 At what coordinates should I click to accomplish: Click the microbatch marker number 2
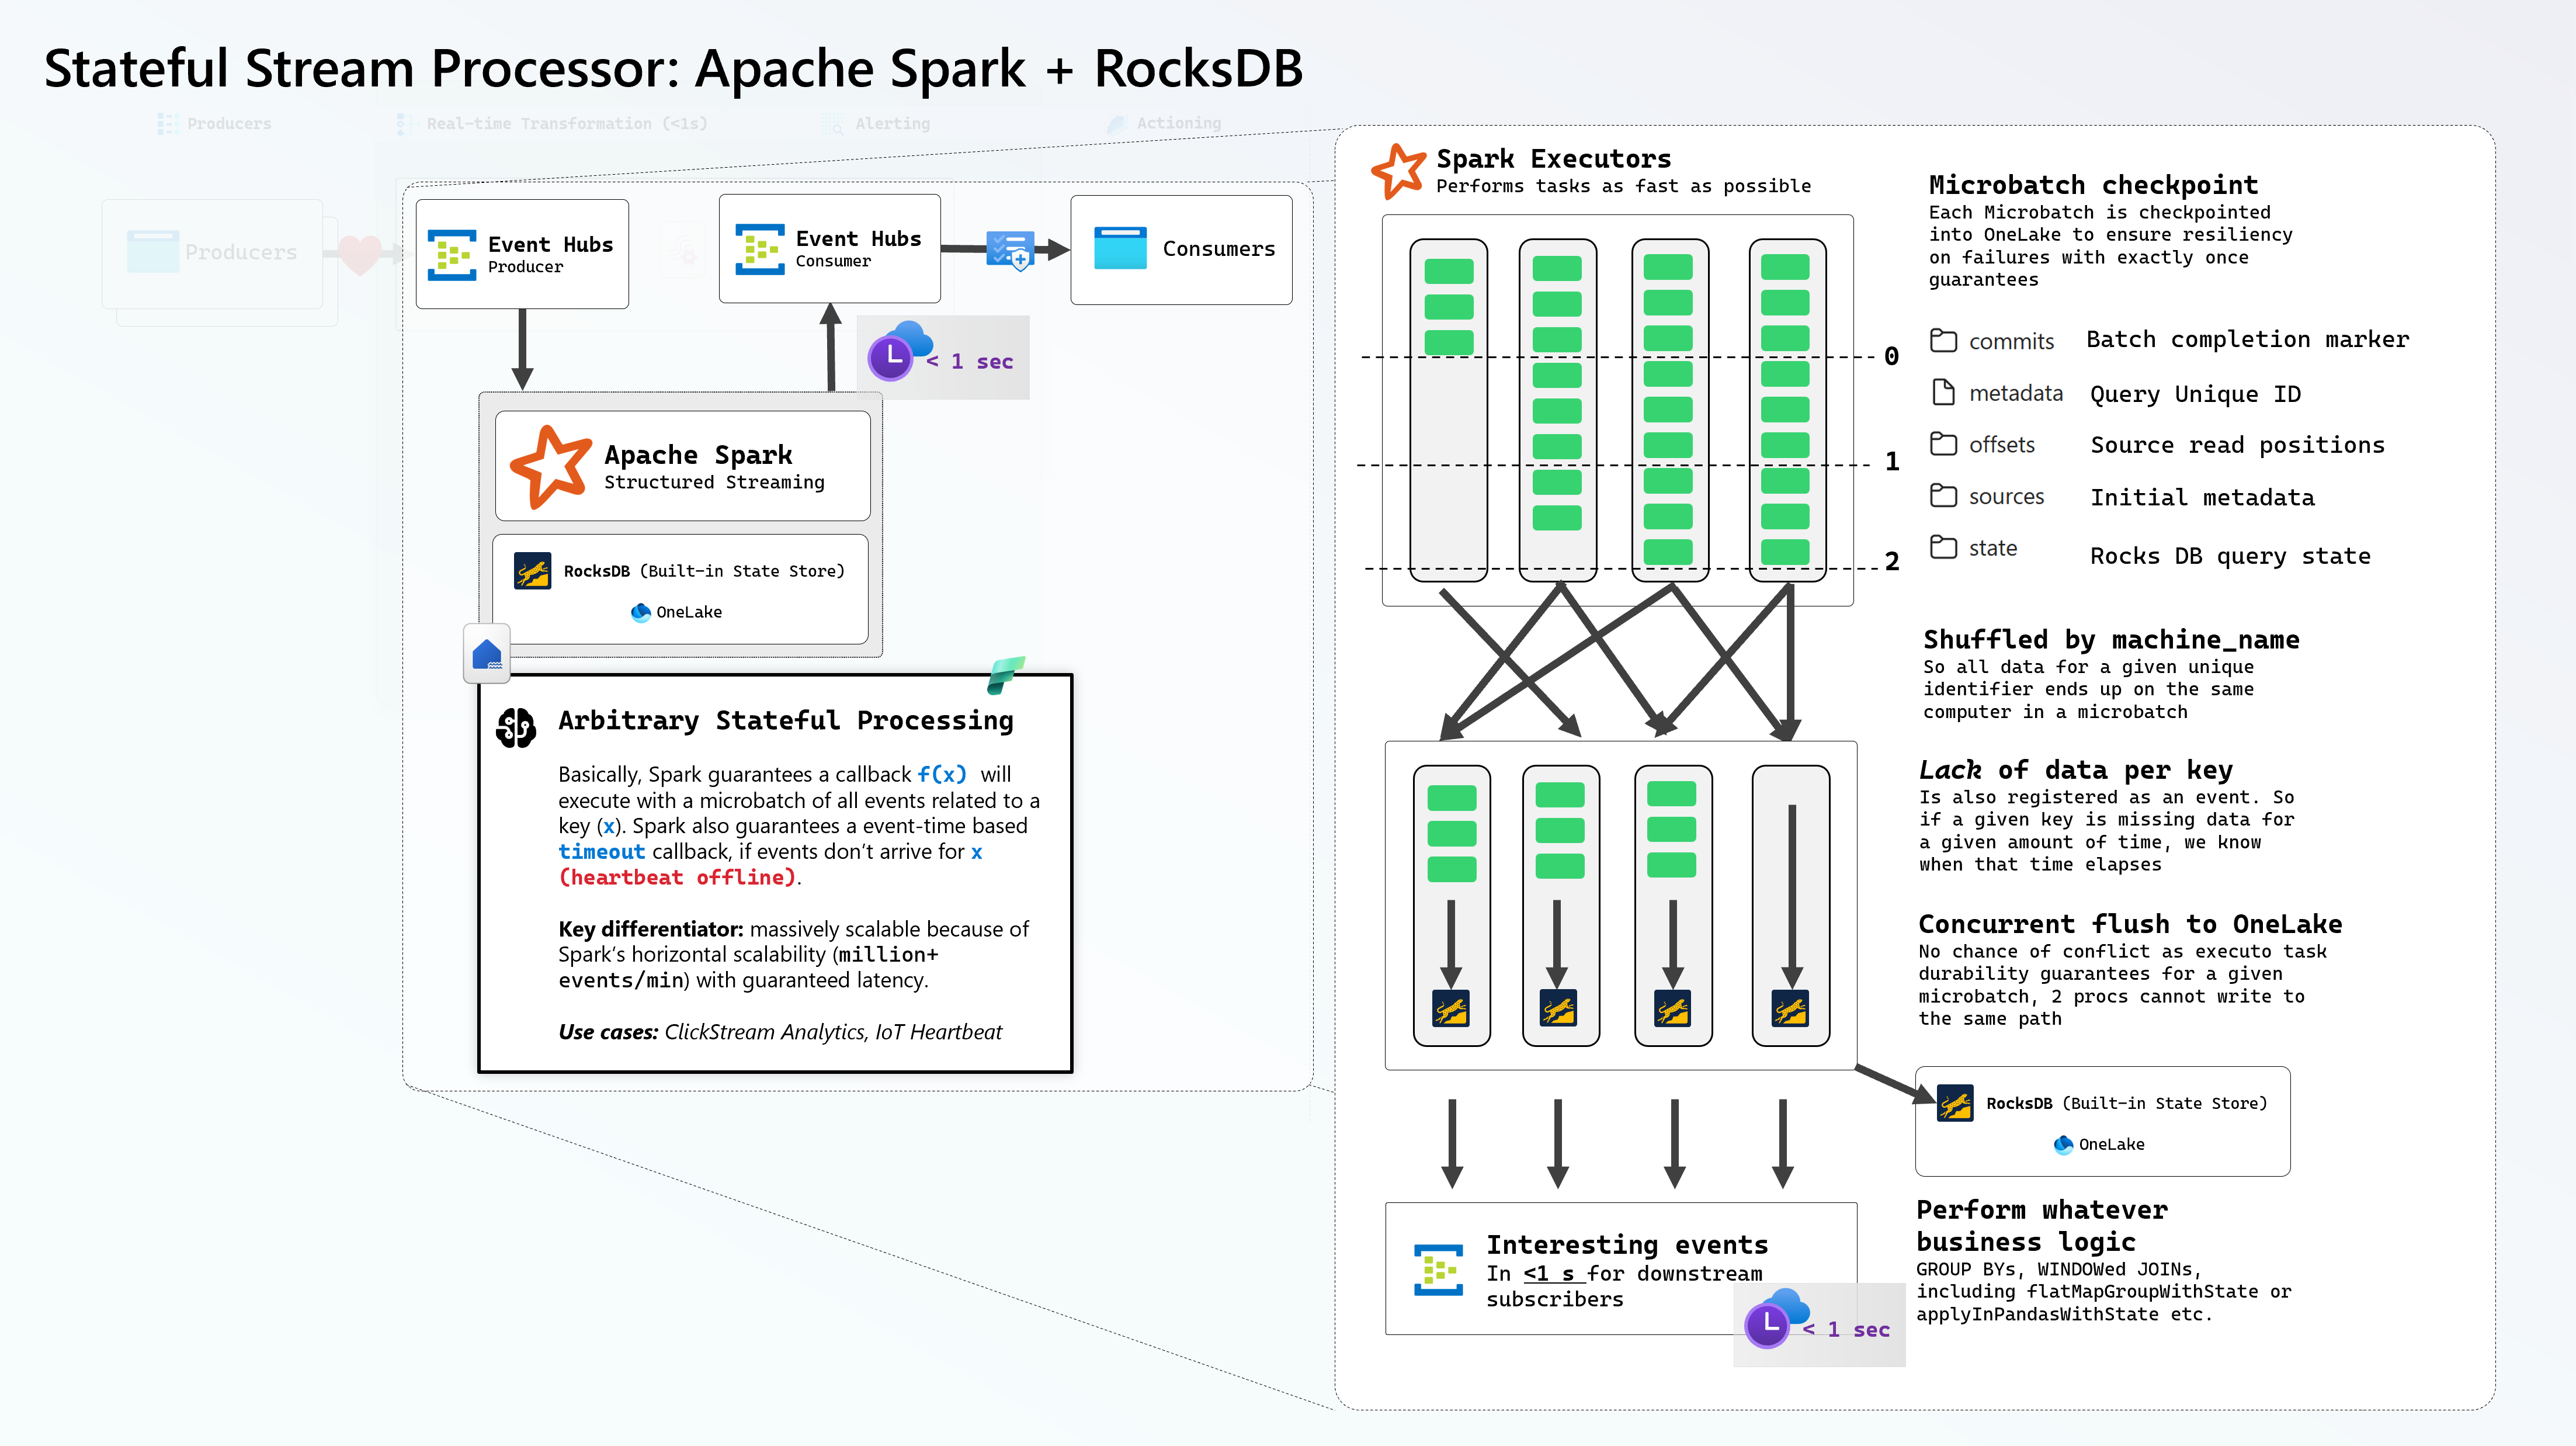coord(1891,561)
